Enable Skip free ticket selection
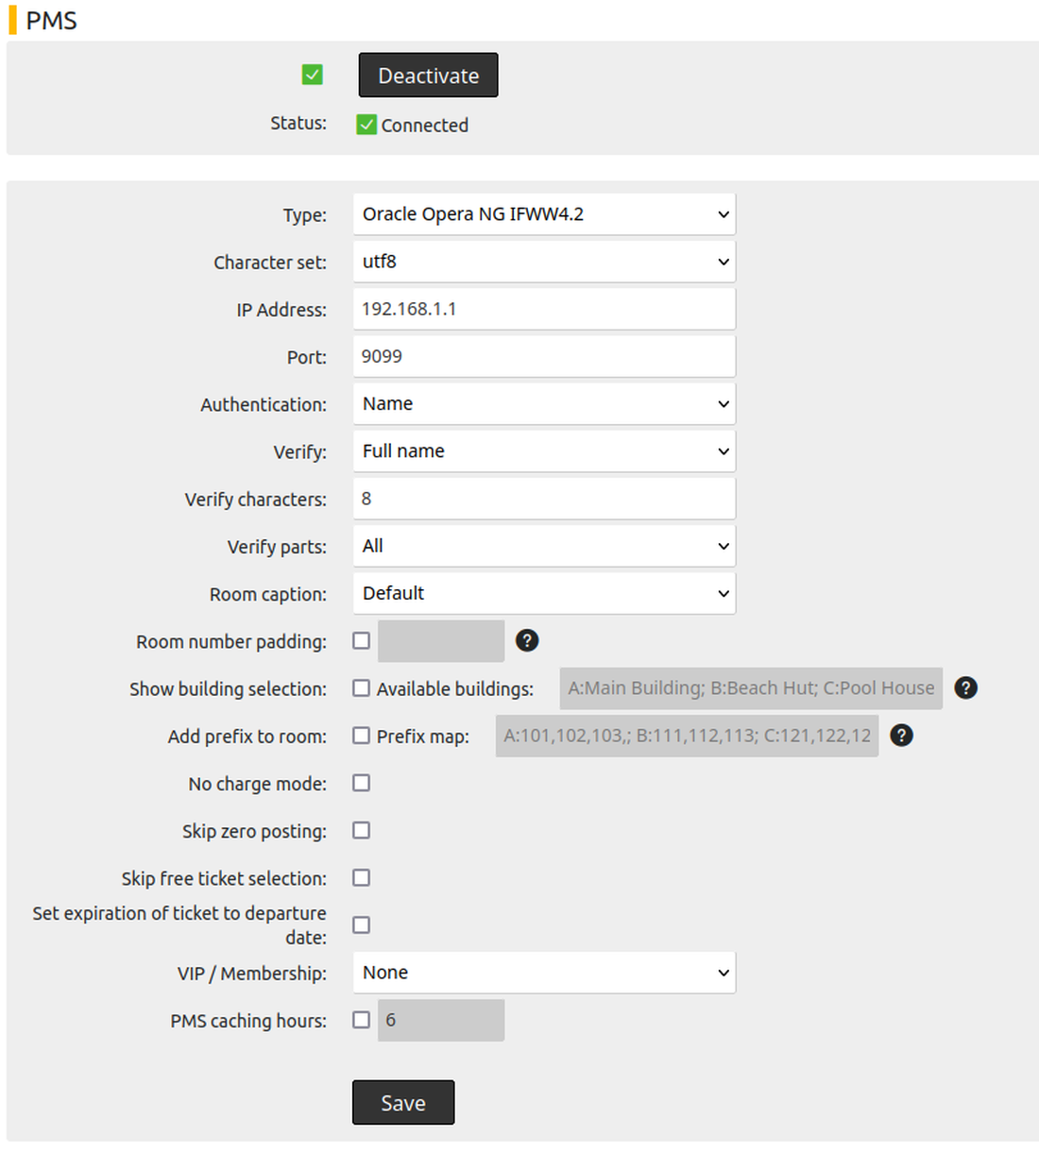 click(x=361, y=877)
